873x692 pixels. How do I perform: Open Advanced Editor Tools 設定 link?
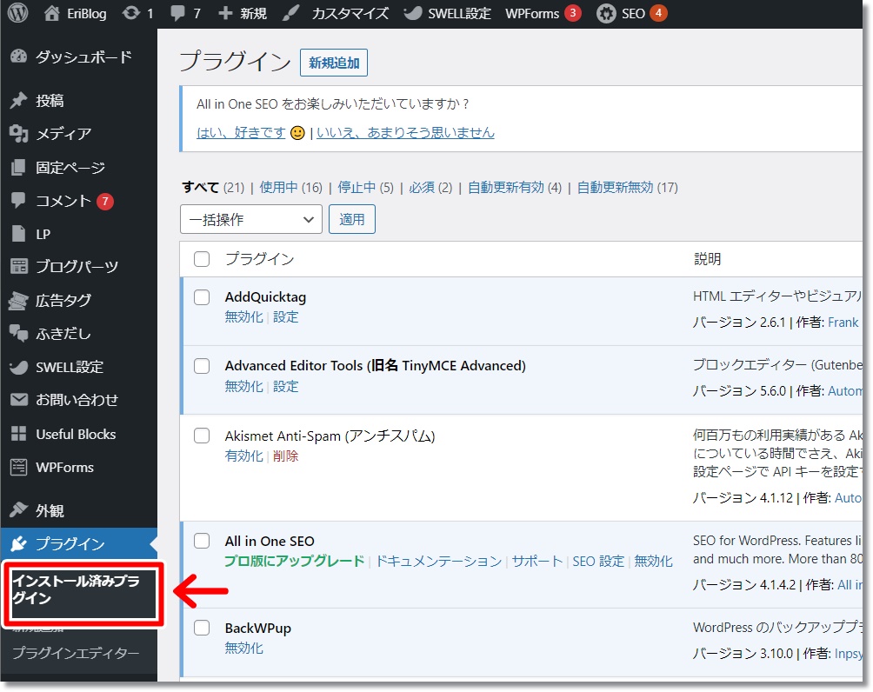coord(285,386)
